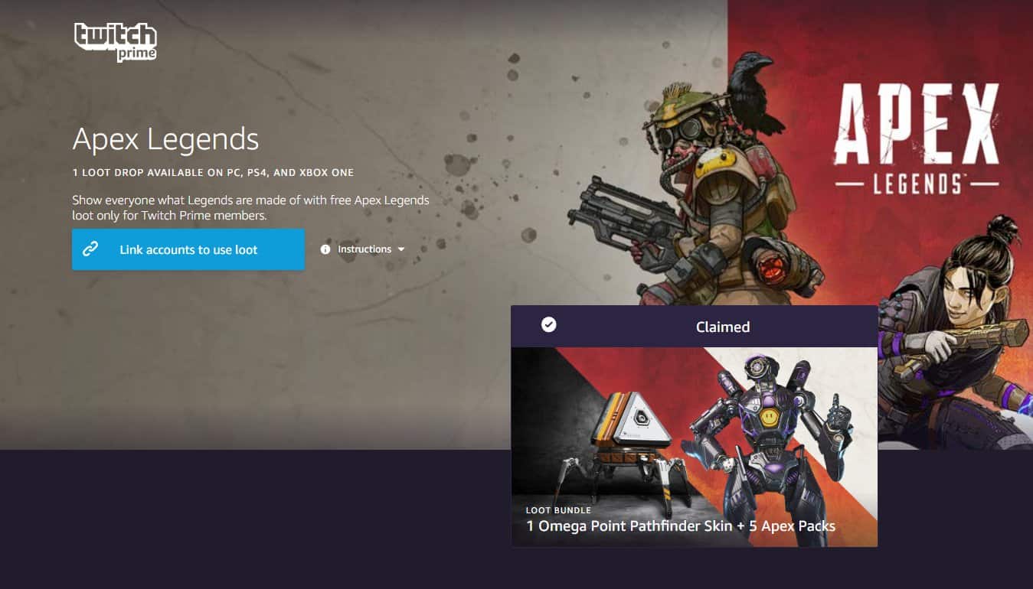Click the Twitch Prime logo
The height and width of the screenshot is (589, 1033).
(116, 41)
